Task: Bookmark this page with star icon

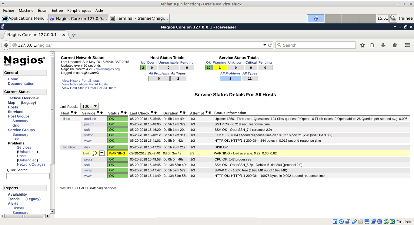Action: tap(362, 45)
